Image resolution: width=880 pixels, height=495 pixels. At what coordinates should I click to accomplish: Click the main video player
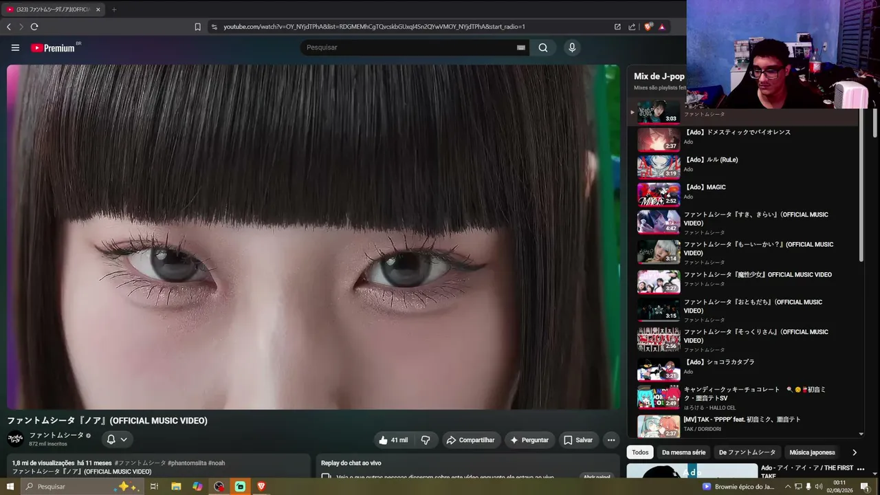pos(313,237)
